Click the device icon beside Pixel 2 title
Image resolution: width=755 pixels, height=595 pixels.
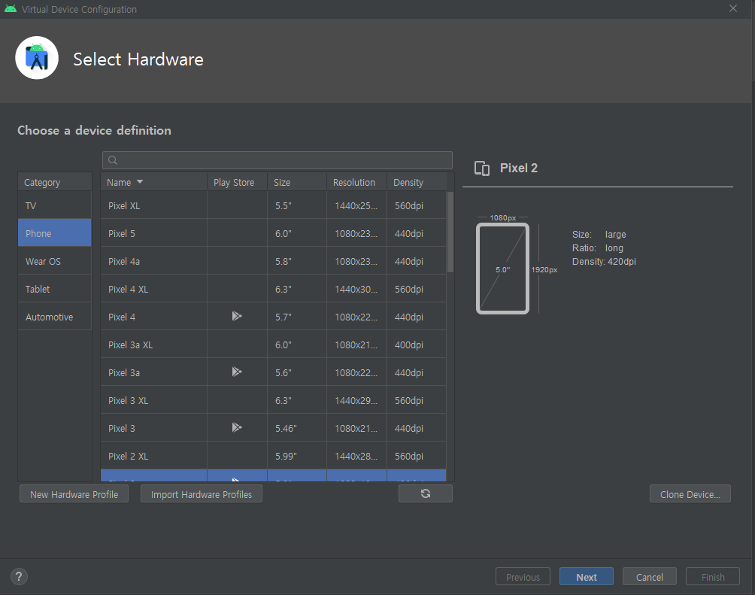(481, 168)
